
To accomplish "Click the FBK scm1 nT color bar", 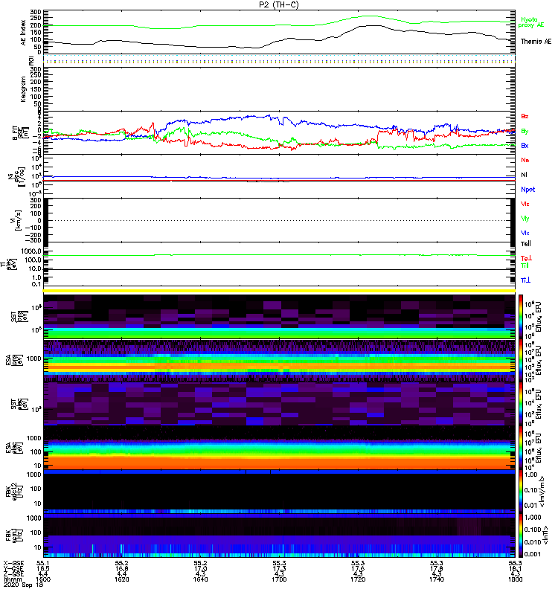I will click(520, 535).
